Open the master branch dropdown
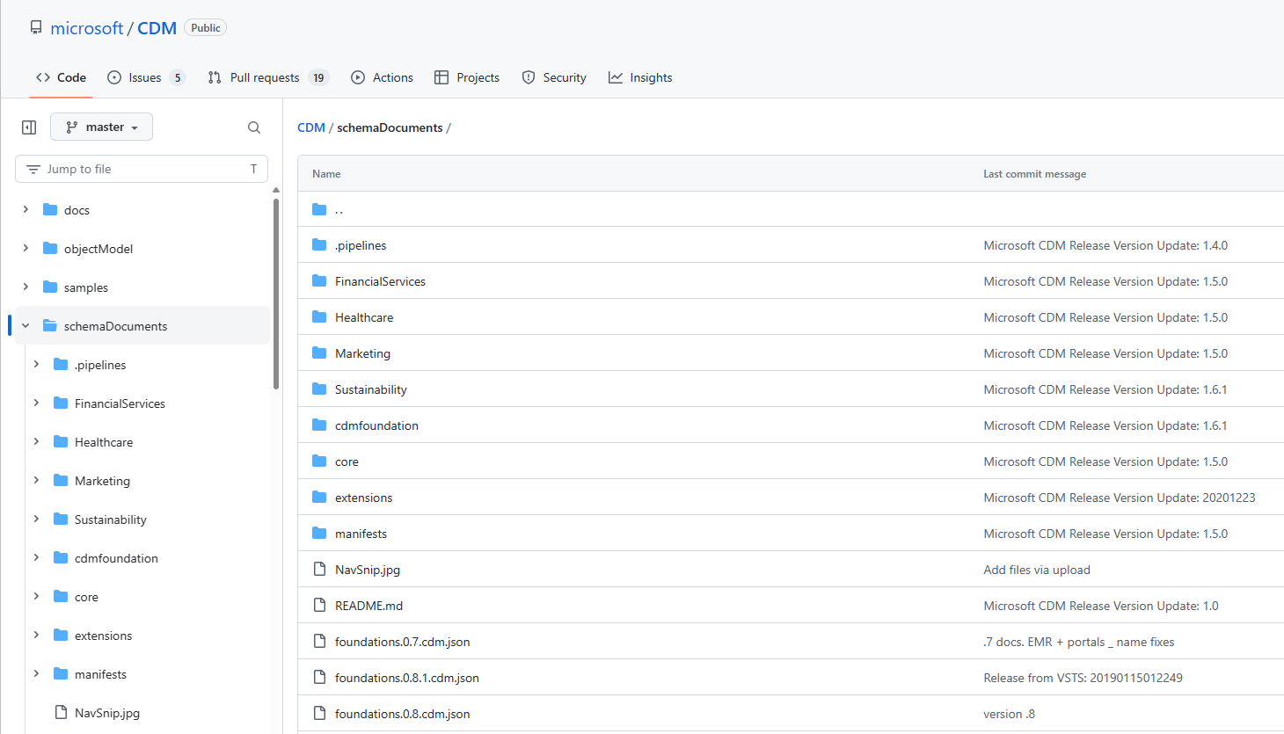The width and height of the screenshot is (1284, 734). (x=101, y=127)
